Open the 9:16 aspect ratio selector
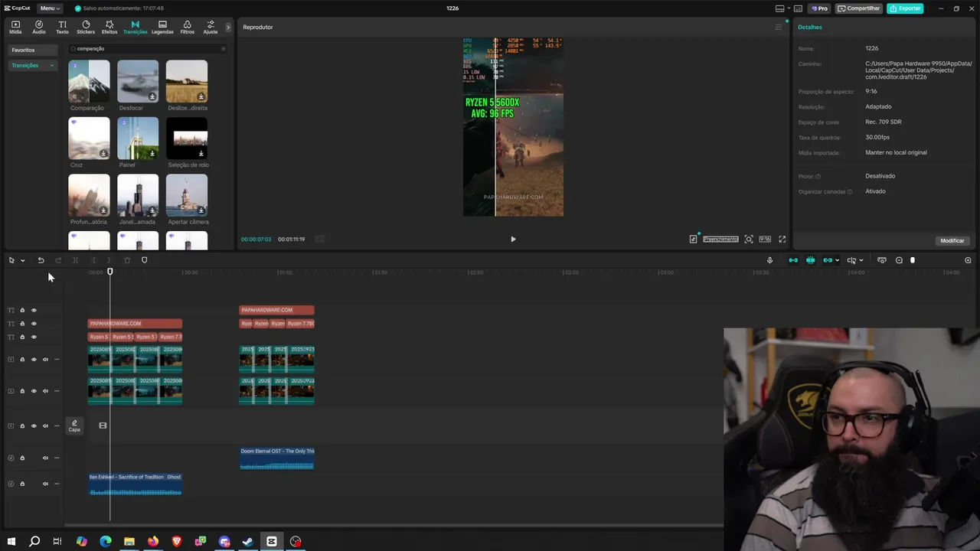Viewport: 980px width, 551px height. [765, 239]
